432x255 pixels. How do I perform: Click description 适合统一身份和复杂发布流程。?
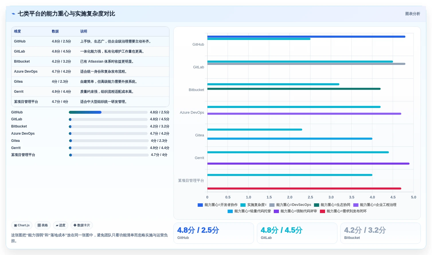[x=103, y=72]
